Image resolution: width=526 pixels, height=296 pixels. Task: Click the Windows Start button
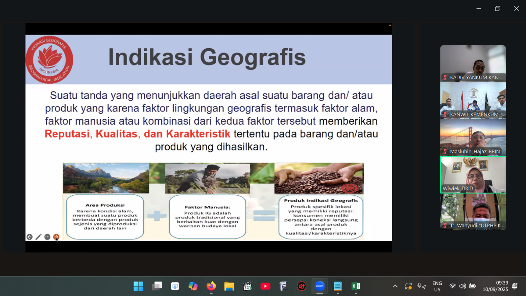click(x=138, y=286)
